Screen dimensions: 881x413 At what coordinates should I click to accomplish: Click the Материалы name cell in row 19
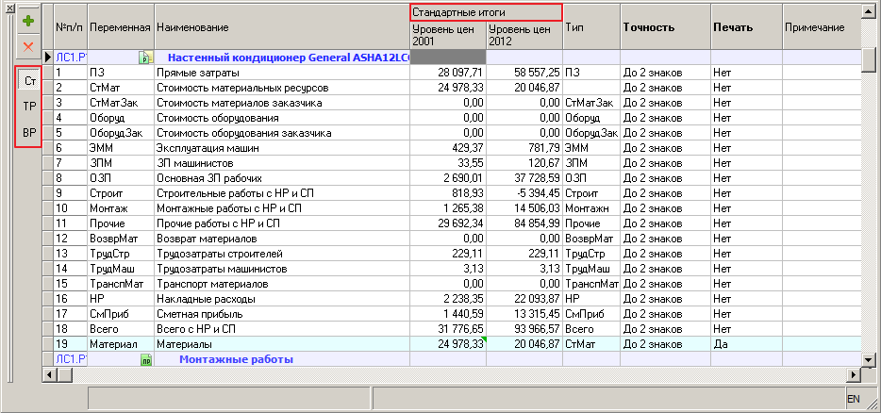pyautogui.click(x=281, y=344)
